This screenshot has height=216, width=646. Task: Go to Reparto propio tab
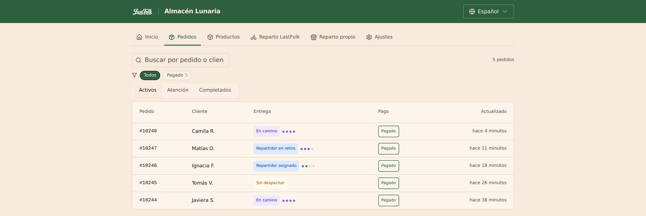point(333,37)
